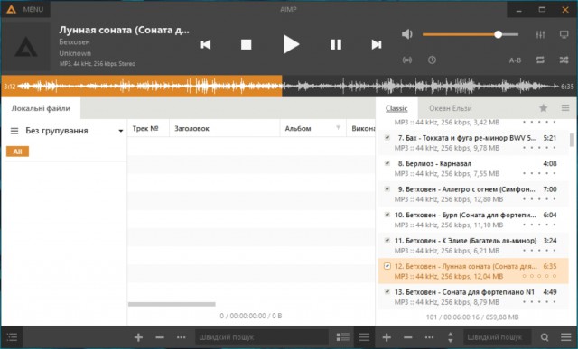Click the elapsed time 3:12 label
The width and height of the screenshot is (578, 349).
pyautogui.click(x=10, y=87)
